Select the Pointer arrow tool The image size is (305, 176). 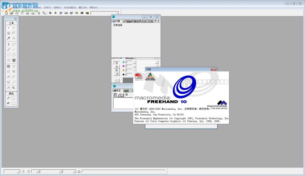pos(9,28)
